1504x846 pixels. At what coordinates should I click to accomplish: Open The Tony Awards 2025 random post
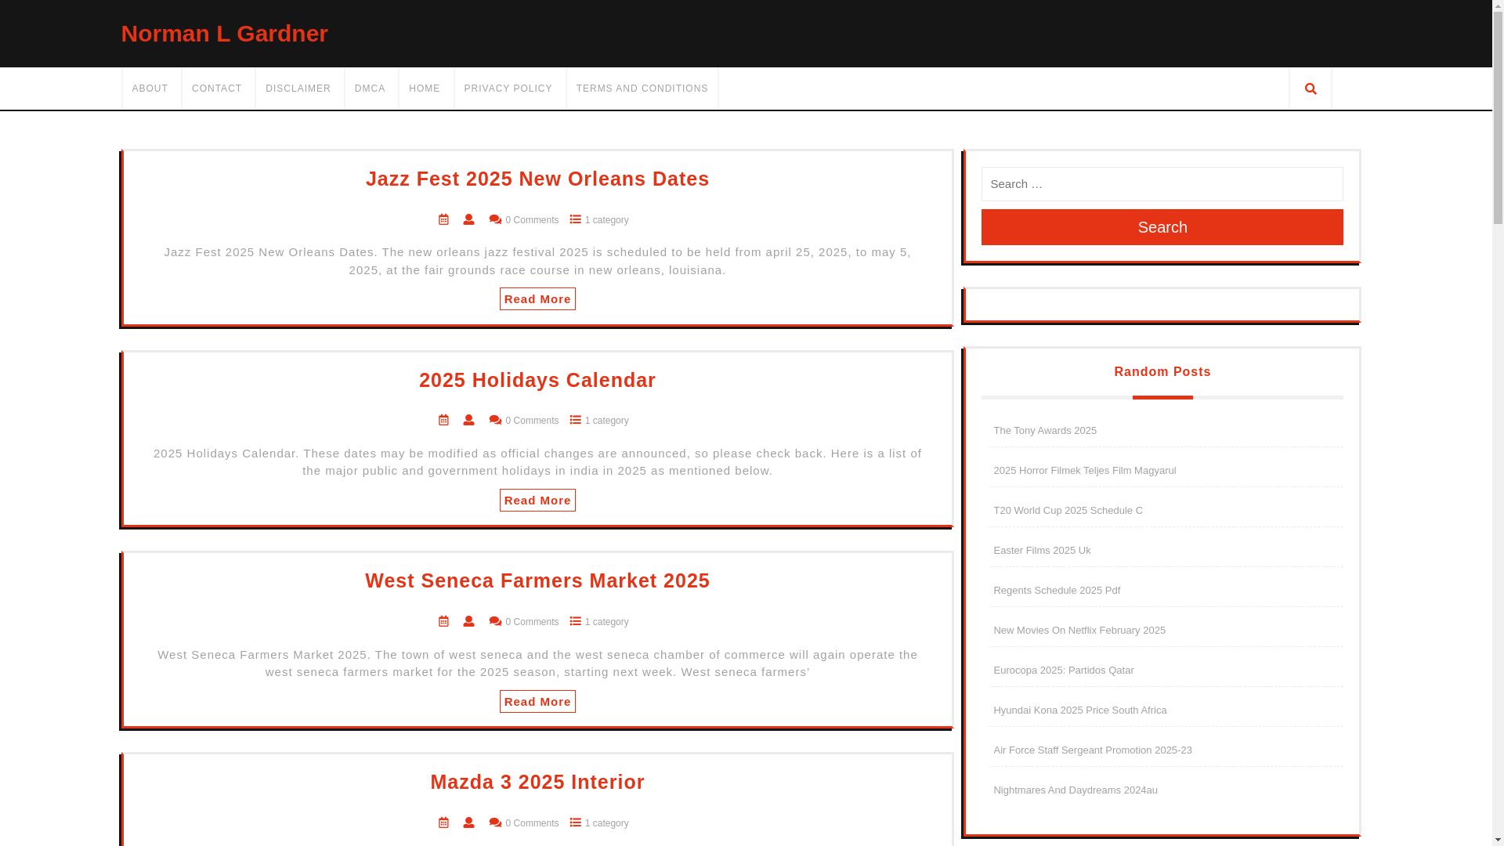pos(1045,431)
